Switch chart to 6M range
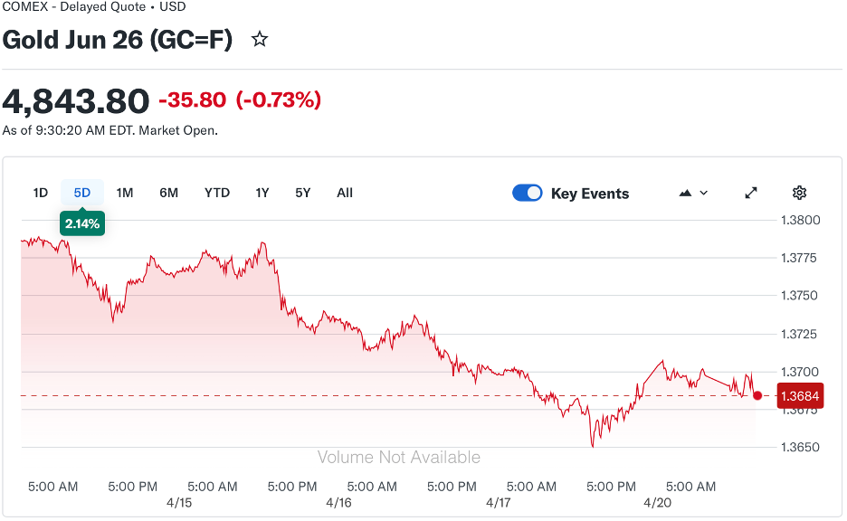The width and height of the screenshot is (847, 521). click(169, 193)
